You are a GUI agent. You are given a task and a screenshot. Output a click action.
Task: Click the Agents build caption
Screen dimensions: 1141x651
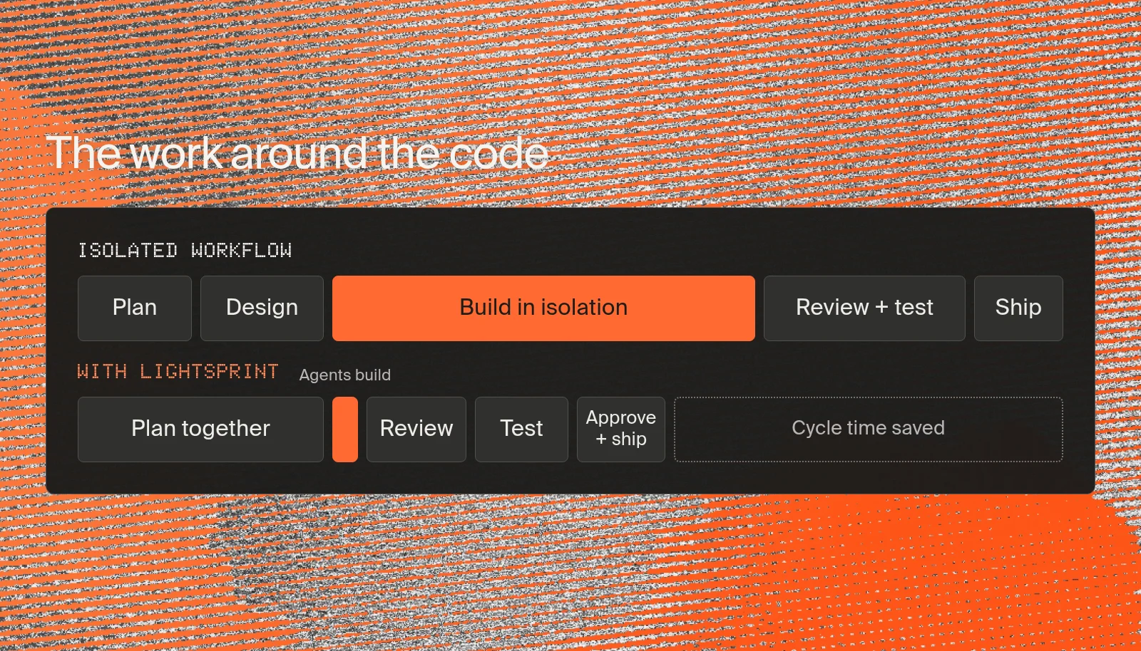tap(345, 375)
